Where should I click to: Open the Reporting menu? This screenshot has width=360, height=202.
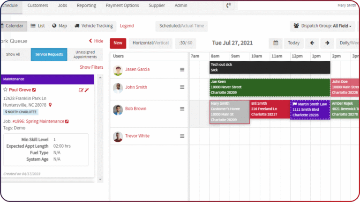[x=86, y=5]
